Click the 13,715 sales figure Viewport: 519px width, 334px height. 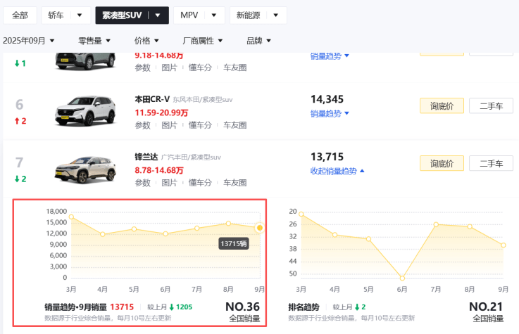coord(327,157)
